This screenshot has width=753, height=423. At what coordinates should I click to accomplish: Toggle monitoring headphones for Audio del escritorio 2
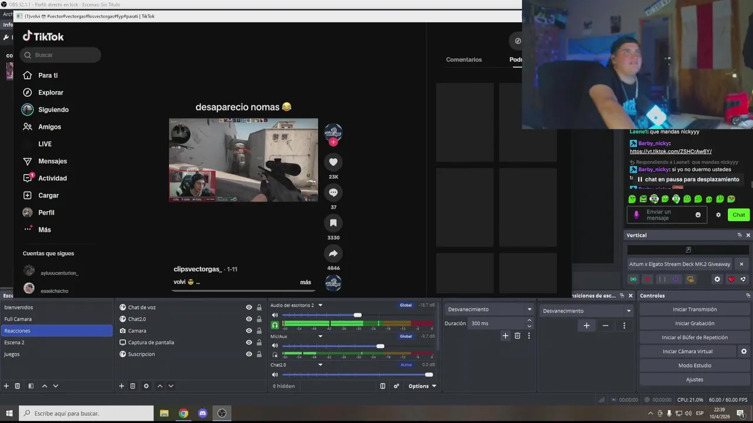(275, 325)
